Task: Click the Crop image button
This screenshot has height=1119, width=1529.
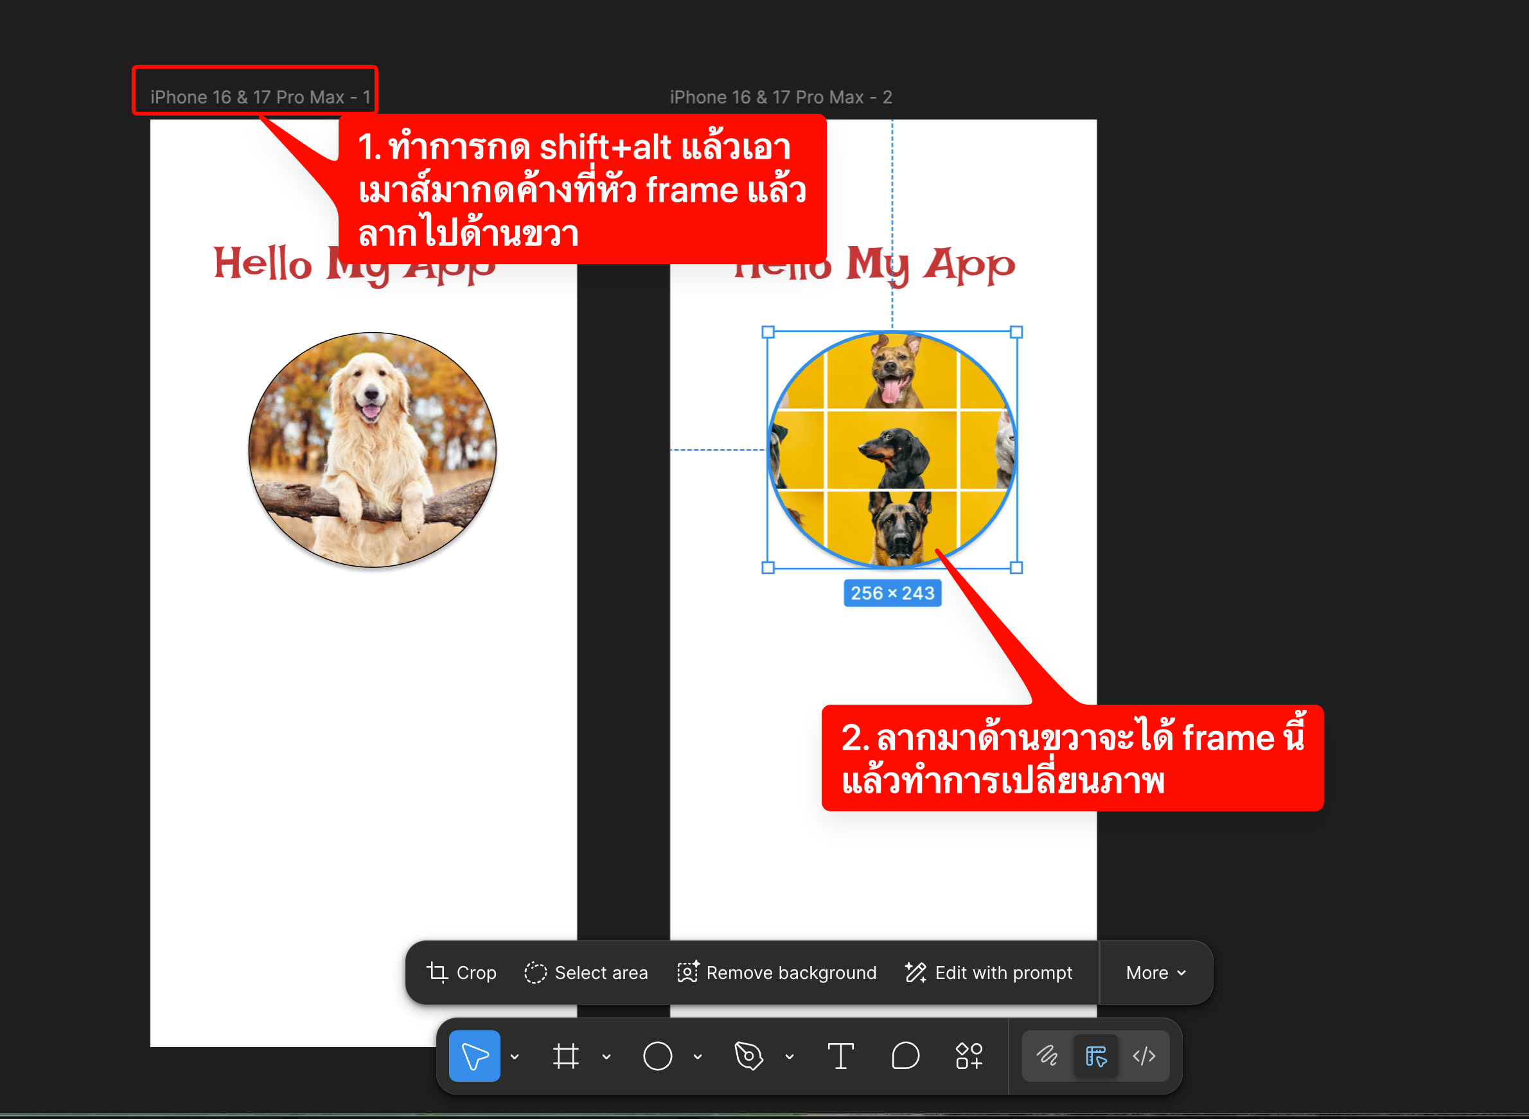Action: click(461, 973)
